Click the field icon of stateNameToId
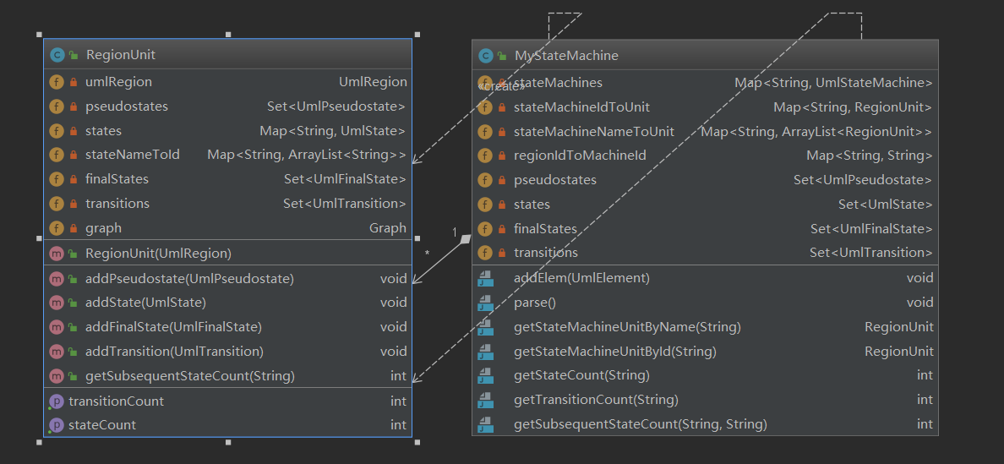1004x464 pixels. tap(57, 155)
